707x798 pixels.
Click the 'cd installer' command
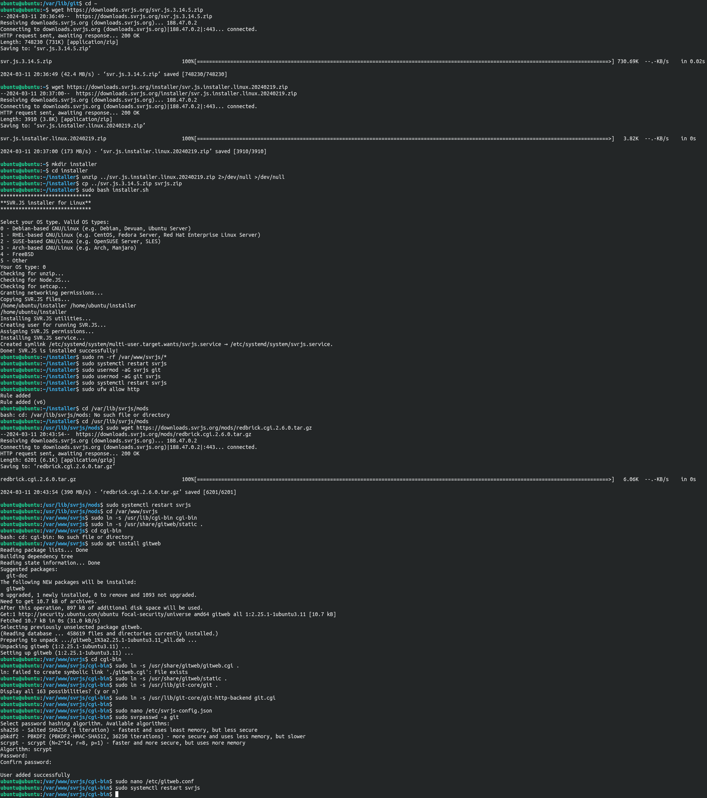click(70, 171)
